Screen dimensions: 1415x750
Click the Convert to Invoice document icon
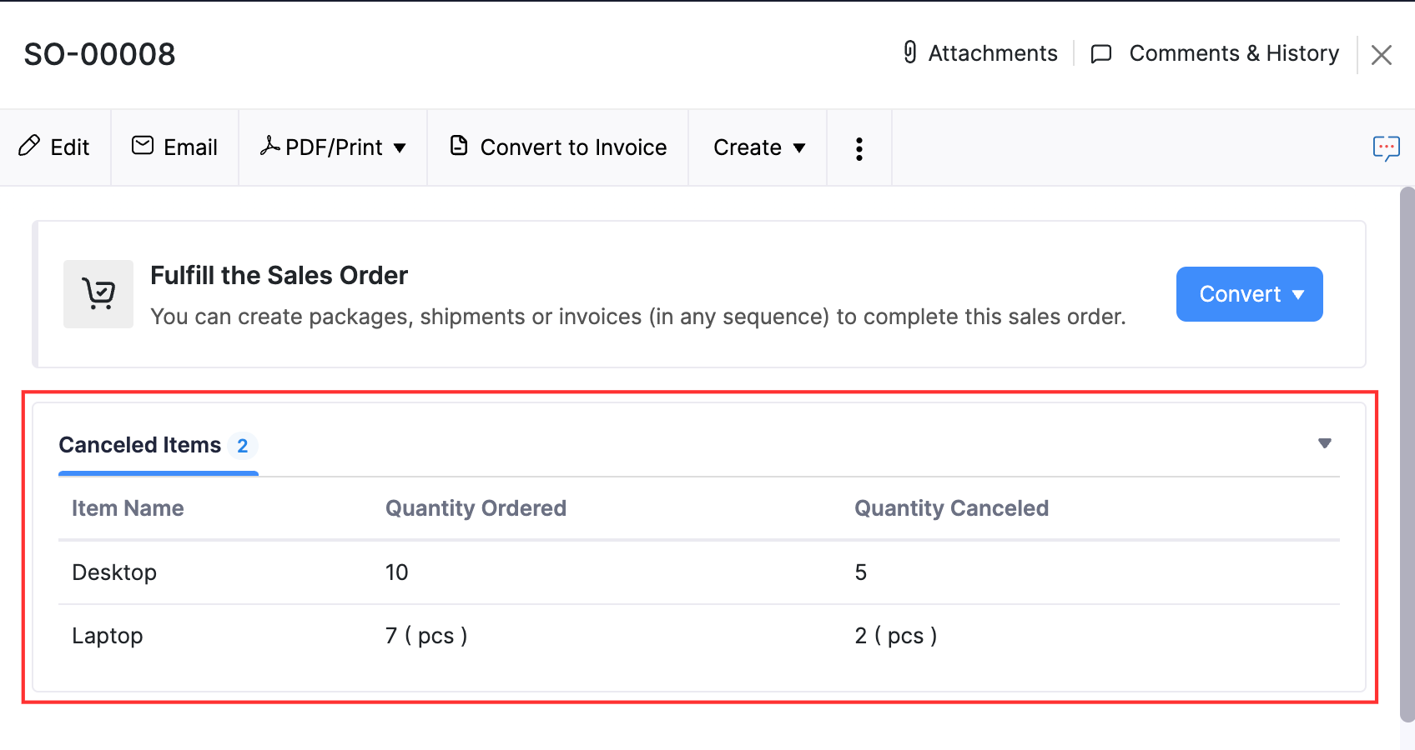pos(460,145)
